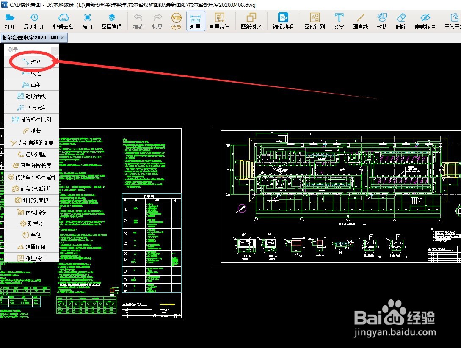Screen dimensions: 461x348
Task: Toggle the 测量 measure tool
Action: [x=196, y=21]
